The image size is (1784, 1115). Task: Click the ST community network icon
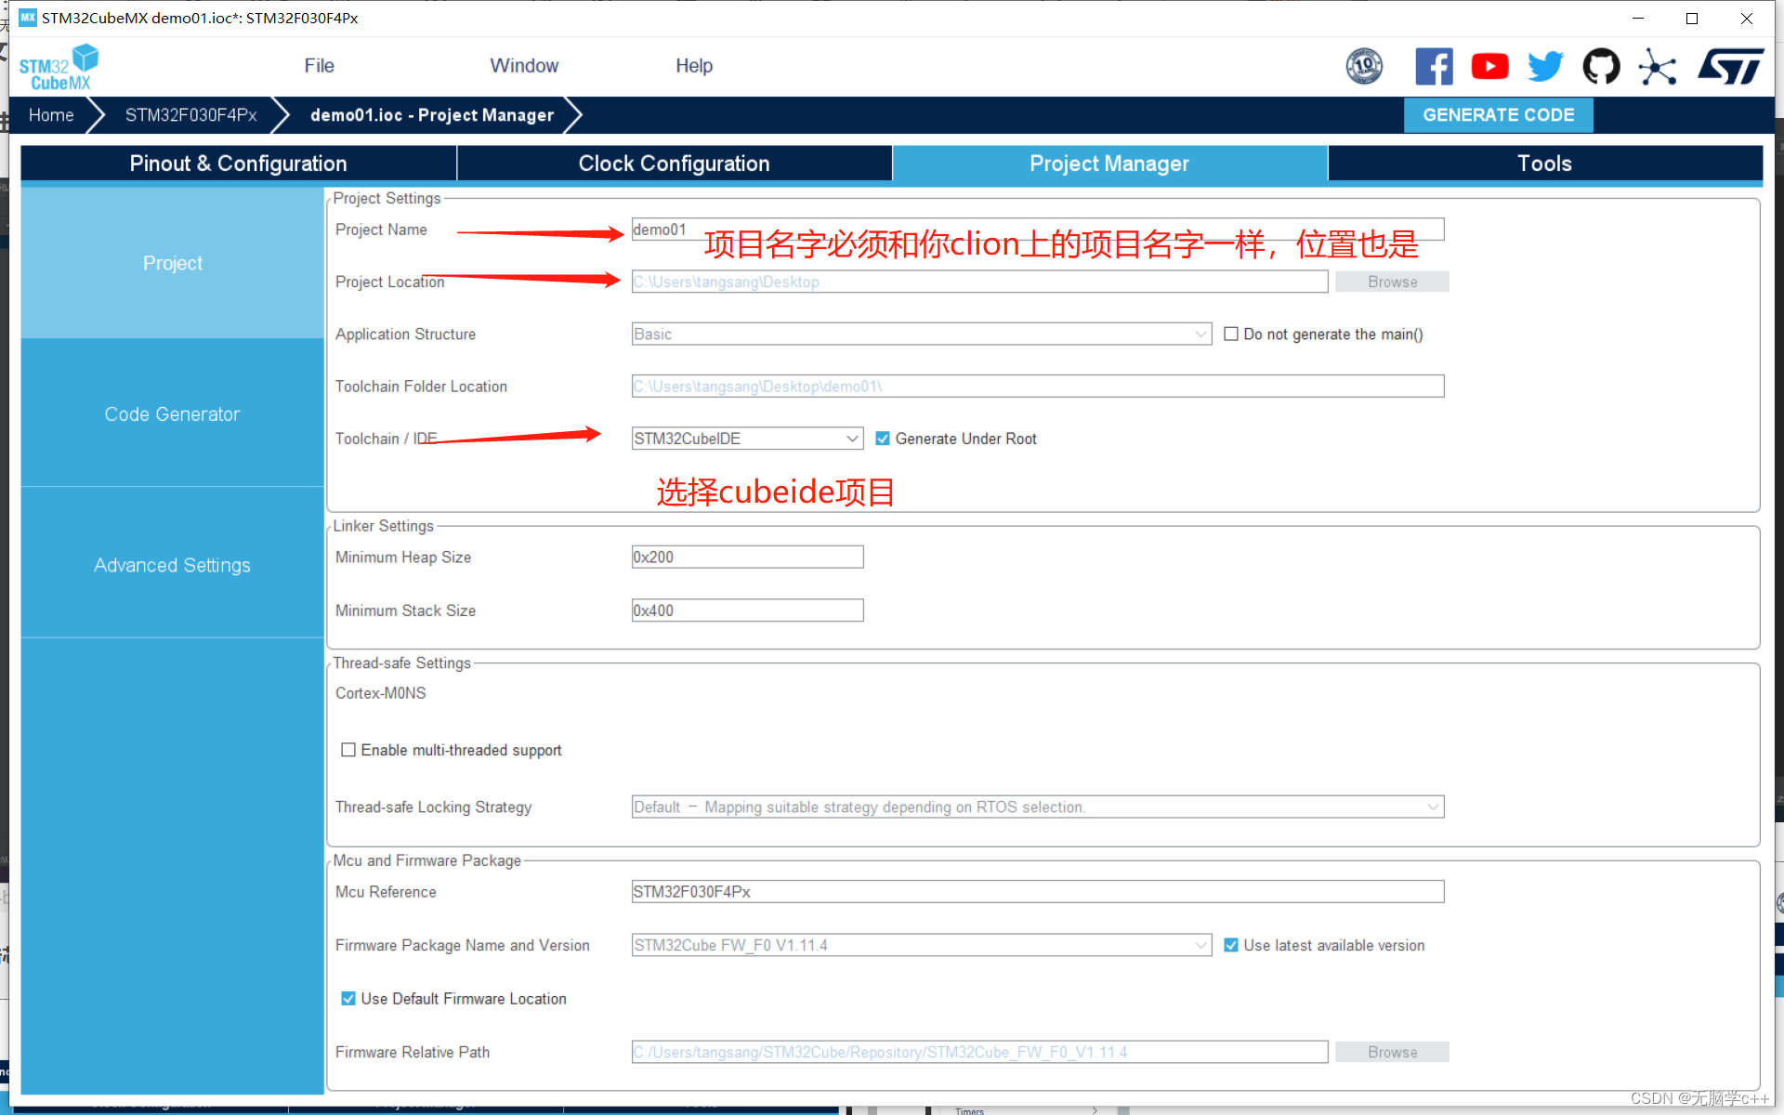pos(1657,66)
